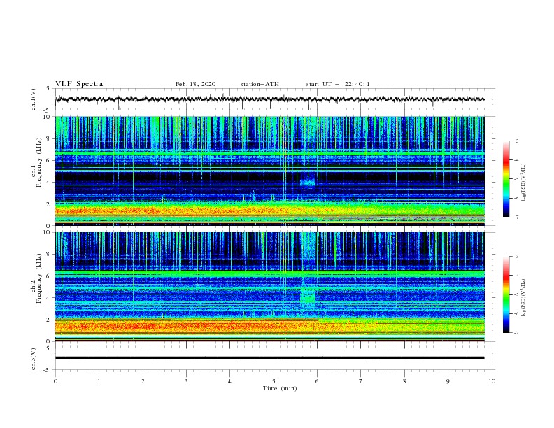Image resolution: width=554 pixels, height=428 pixels.
Task: Click the "-5" tick on the lower colorbar
Action: (x=516, y=294)
